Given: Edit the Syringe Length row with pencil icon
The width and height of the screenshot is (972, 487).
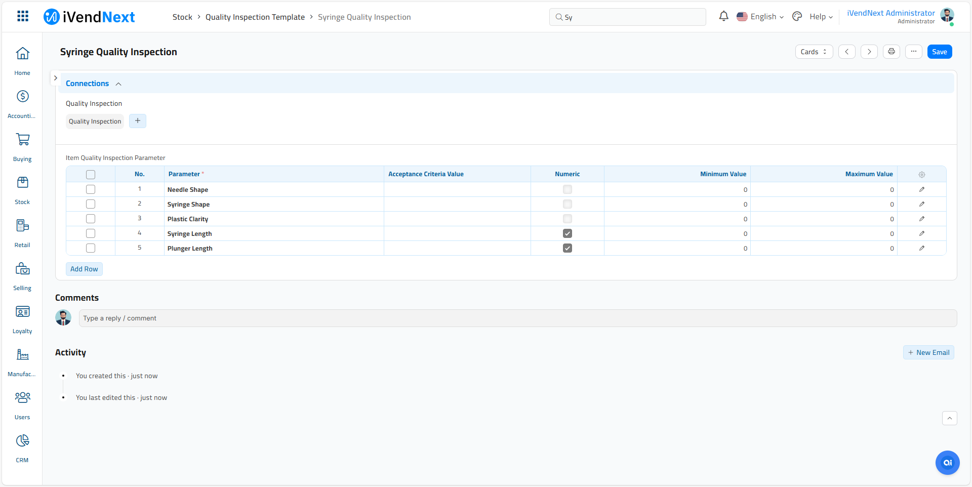Looking at the screenshot, I should [921, 233].
